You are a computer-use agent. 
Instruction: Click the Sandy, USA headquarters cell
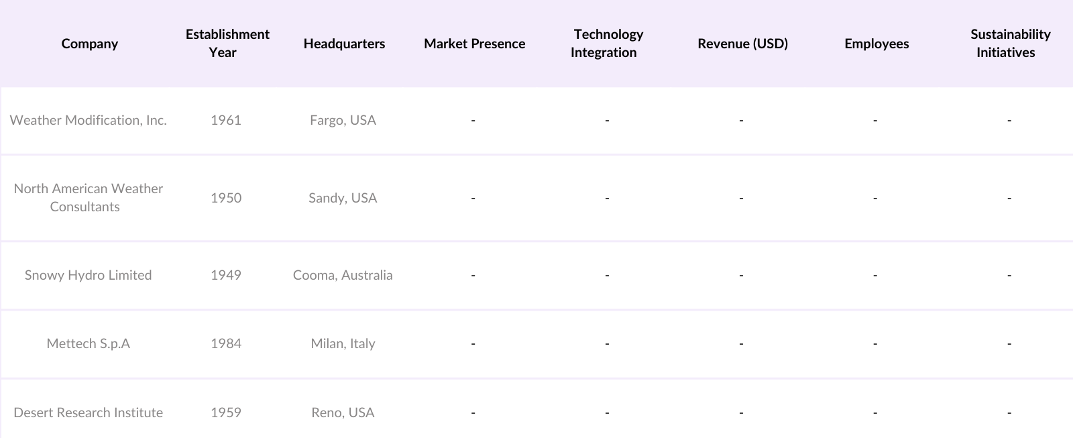(343, 198)
